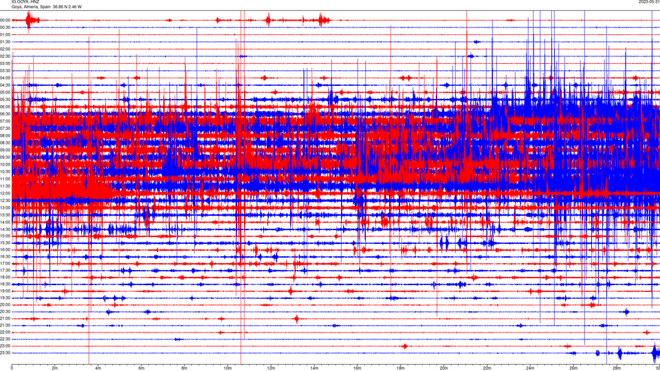Select the 19:00 time row label

[5, 291]
